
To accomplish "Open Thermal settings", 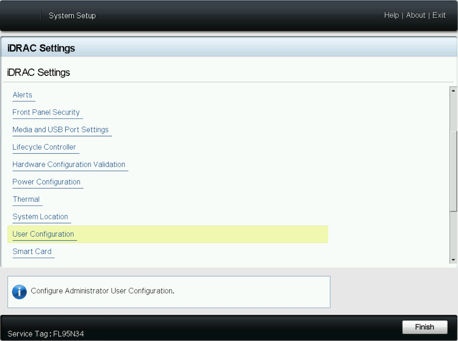I will click(x=26, y=199).
